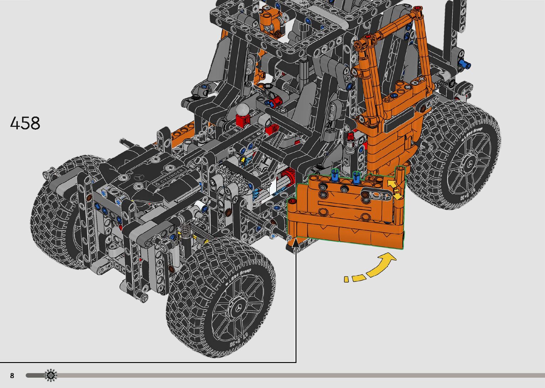Click the gray progress bar track

coord(285,375)
